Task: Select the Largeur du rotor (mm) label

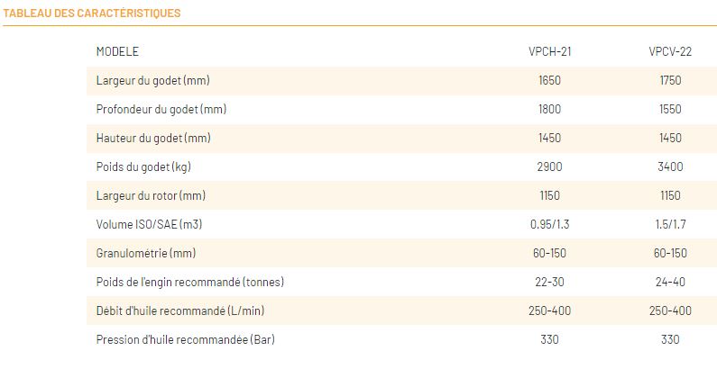Action: pos(151,196)
